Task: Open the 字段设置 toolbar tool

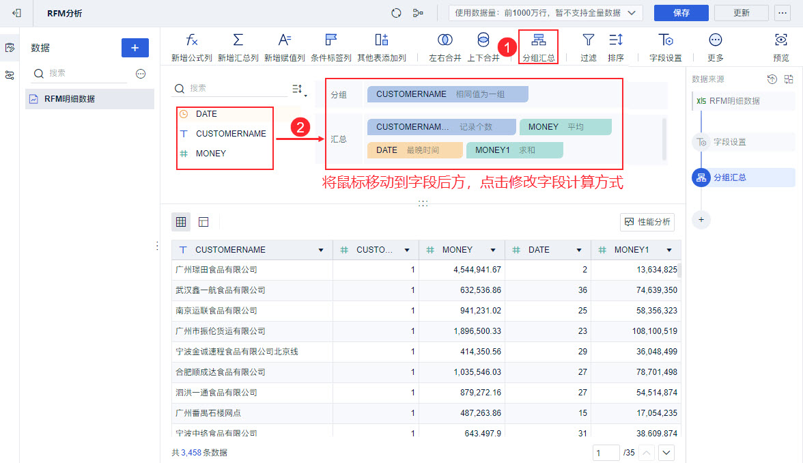Action: pyautogui.click(x=665, y=47)
